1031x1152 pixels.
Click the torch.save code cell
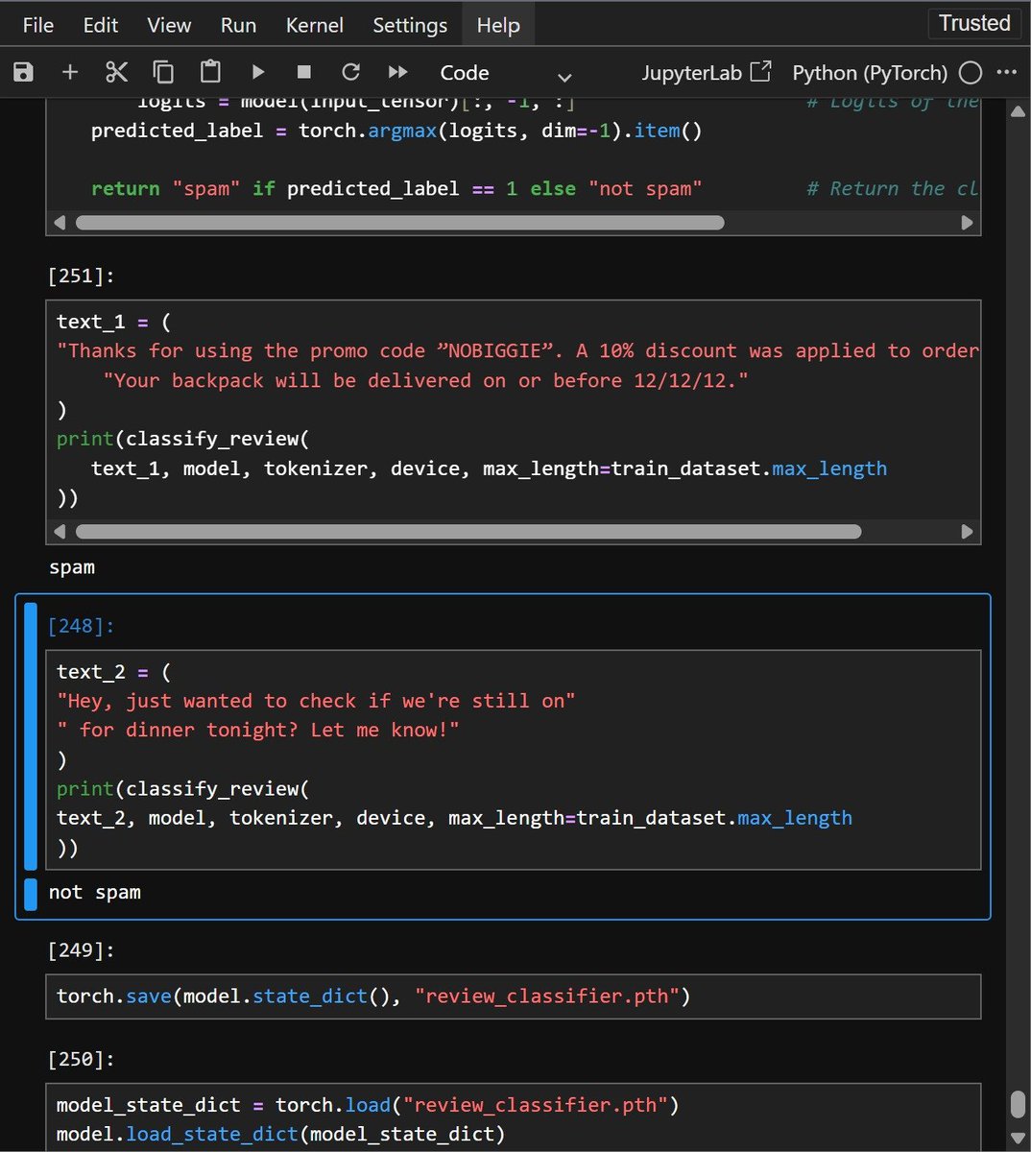514,996
